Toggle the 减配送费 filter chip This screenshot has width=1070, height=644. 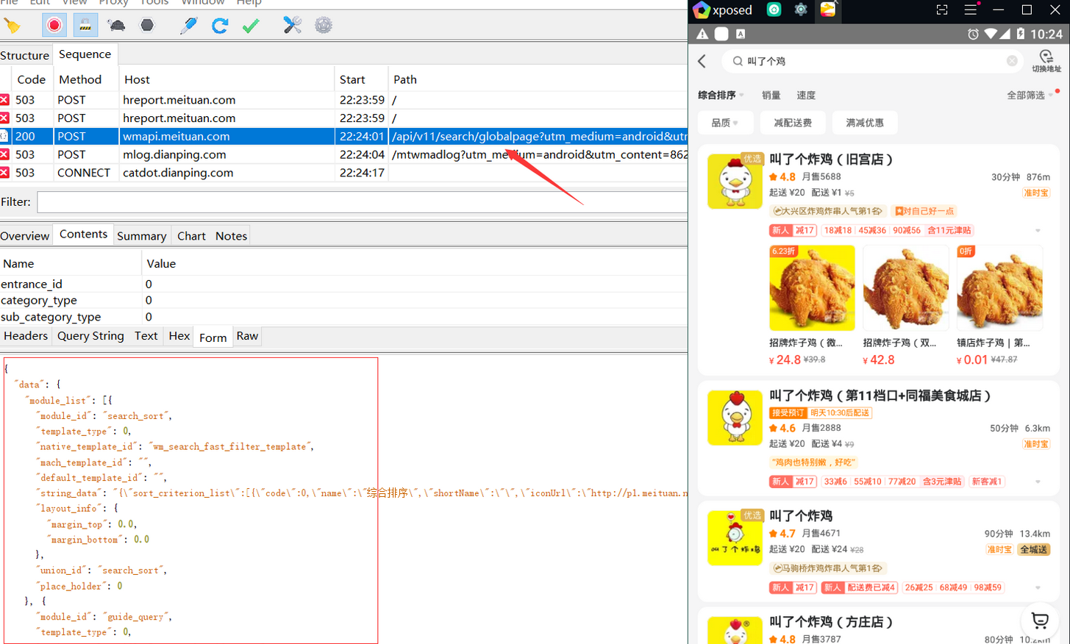[793, 123]
